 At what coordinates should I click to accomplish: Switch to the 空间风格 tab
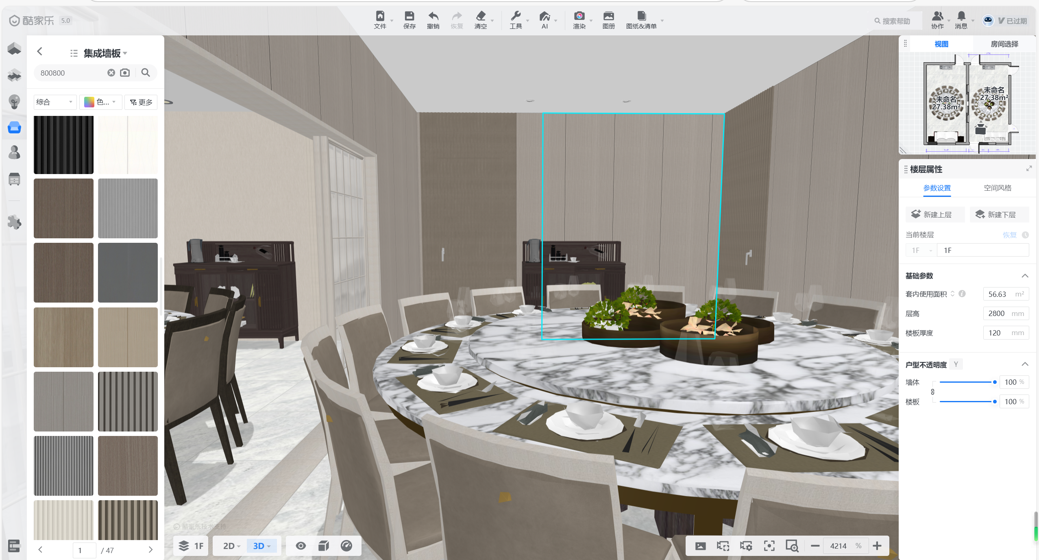(997, 188)
